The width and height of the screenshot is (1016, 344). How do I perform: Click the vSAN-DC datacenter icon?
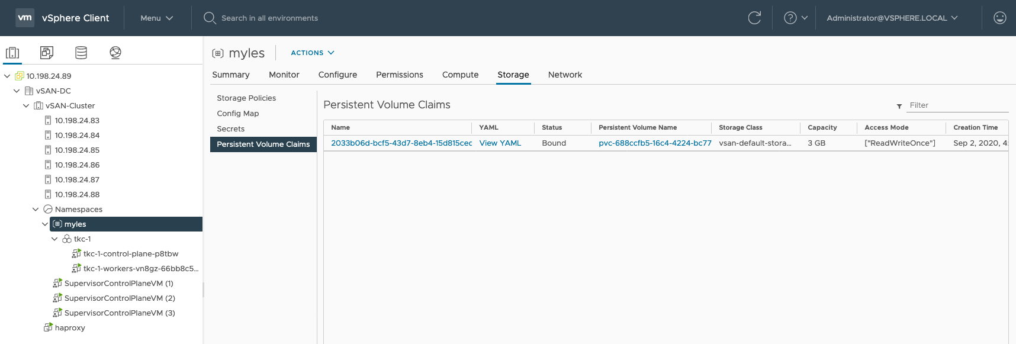coord(28,91)
